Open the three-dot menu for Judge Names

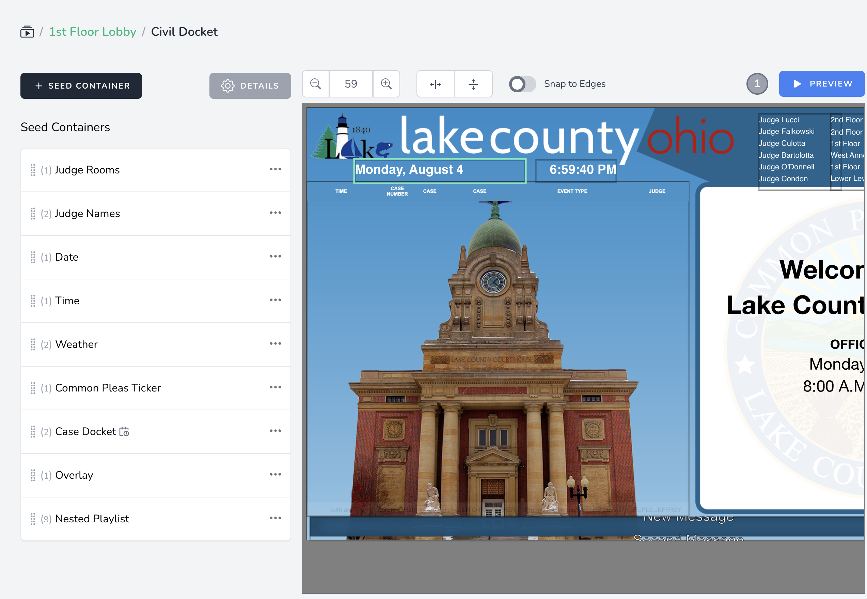tap(275, 213)
